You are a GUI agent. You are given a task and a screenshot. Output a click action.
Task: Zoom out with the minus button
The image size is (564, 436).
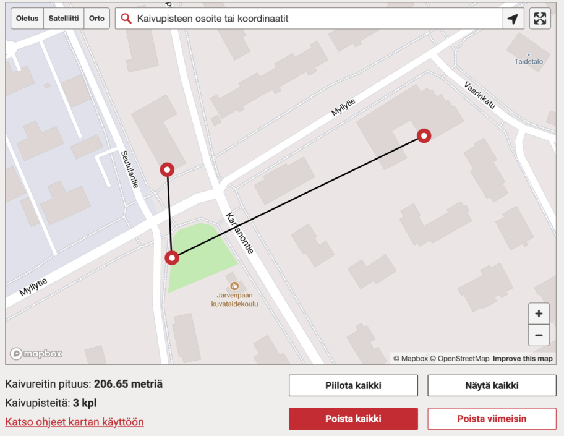539,335
